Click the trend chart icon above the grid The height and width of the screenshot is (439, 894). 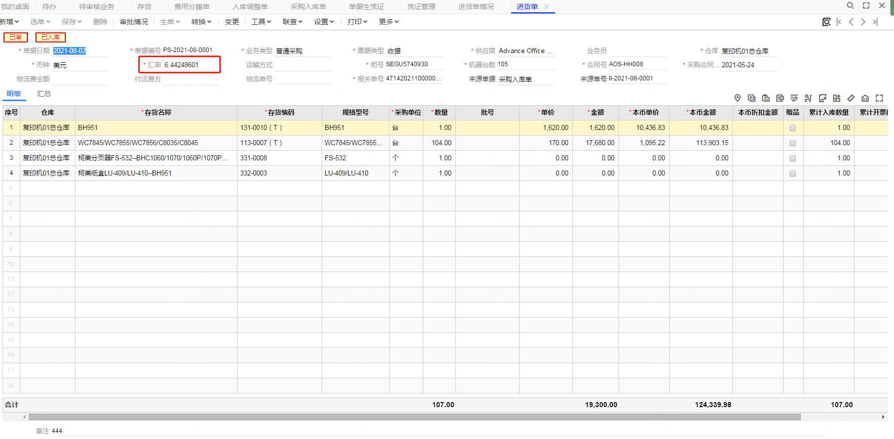tap(823, 98)
